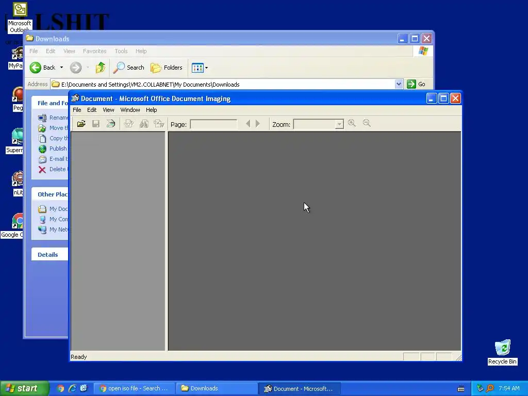The width and height of the screenshot is (528, 396).
Task: Click Rename link in File and Folder Tasks
Action: tap(53, 118)
